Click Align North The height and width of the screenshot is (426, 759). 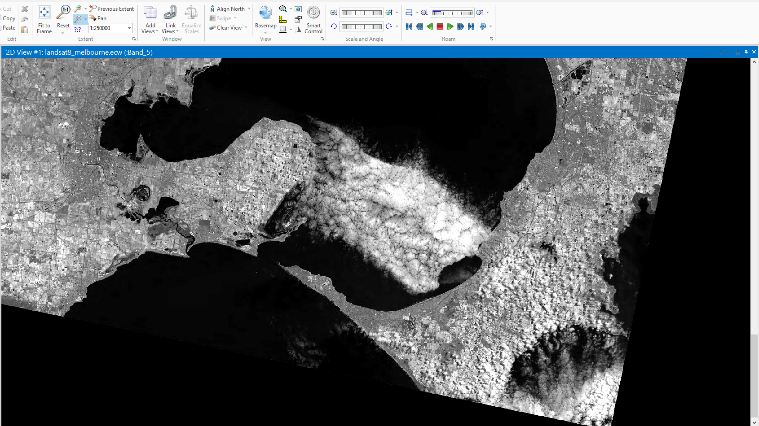227,9
